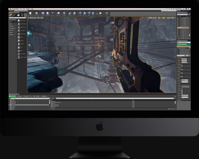Open View Options in the World Outliner
This screenshot has height=159, width=199.
(186, 38)
